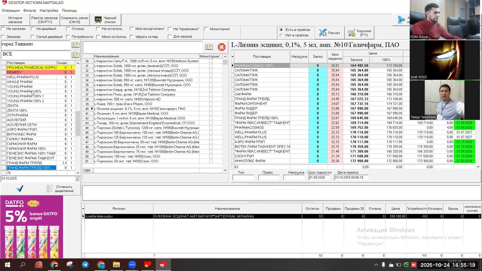Image resolution: width=482 pixels, height=271 pixels.
Task: Expand the product list footer arrow
Action: pyautogui.click(x=225, y=170)
